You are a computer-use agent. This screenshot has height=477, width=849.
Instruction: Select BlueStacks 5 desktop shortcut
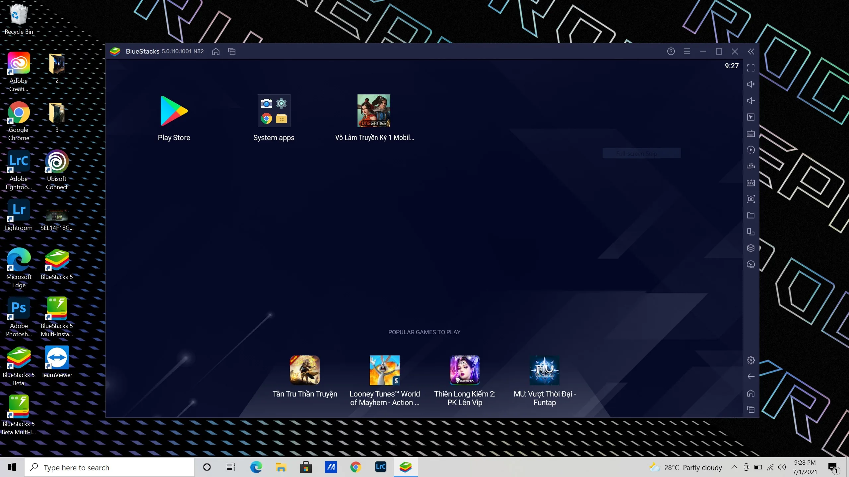[x=57, y=264]
